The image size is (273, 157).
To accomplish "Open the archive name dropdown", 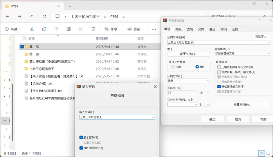I will tap(268, 42).
